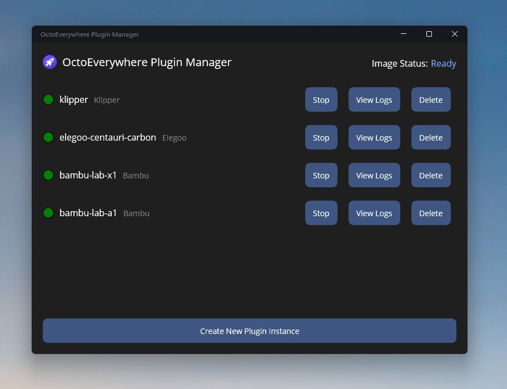Create a new plugin instance
Screen dimensions: 507x389
pyautogui.click(x=250, y=331)
